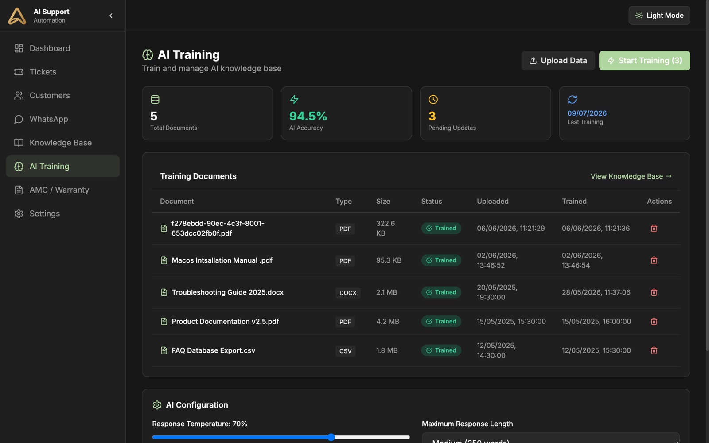Viewport: 709px width, 443px height.
Task: Delete Product Documentation v2.5.pdf
Action: pyautogui.click(x=654, y=322)
